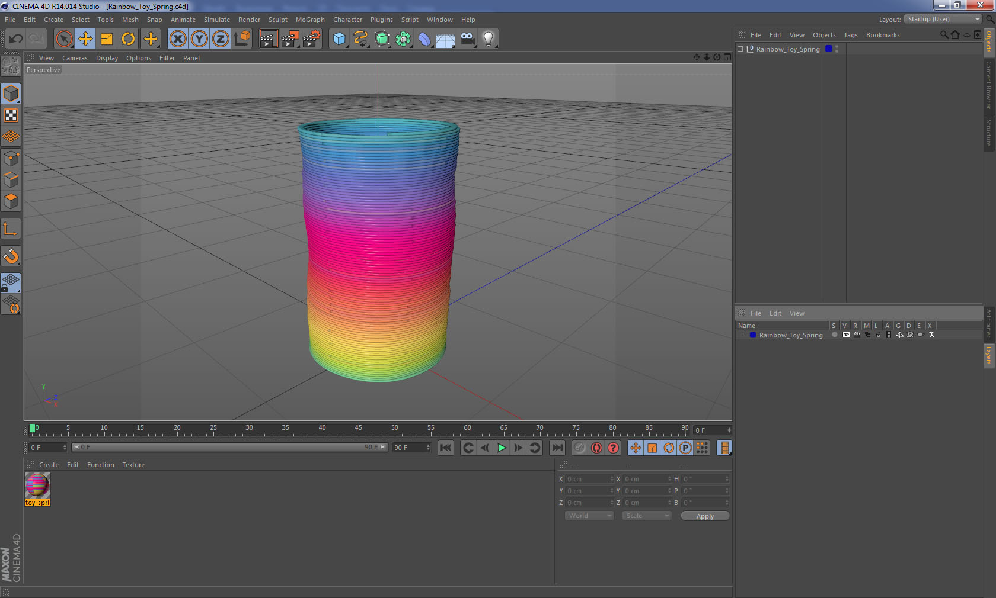This screenshot has width=996, height=598.
Task: Switch to Texture mode checkerboard icon
Action: (x=11, y=115)
